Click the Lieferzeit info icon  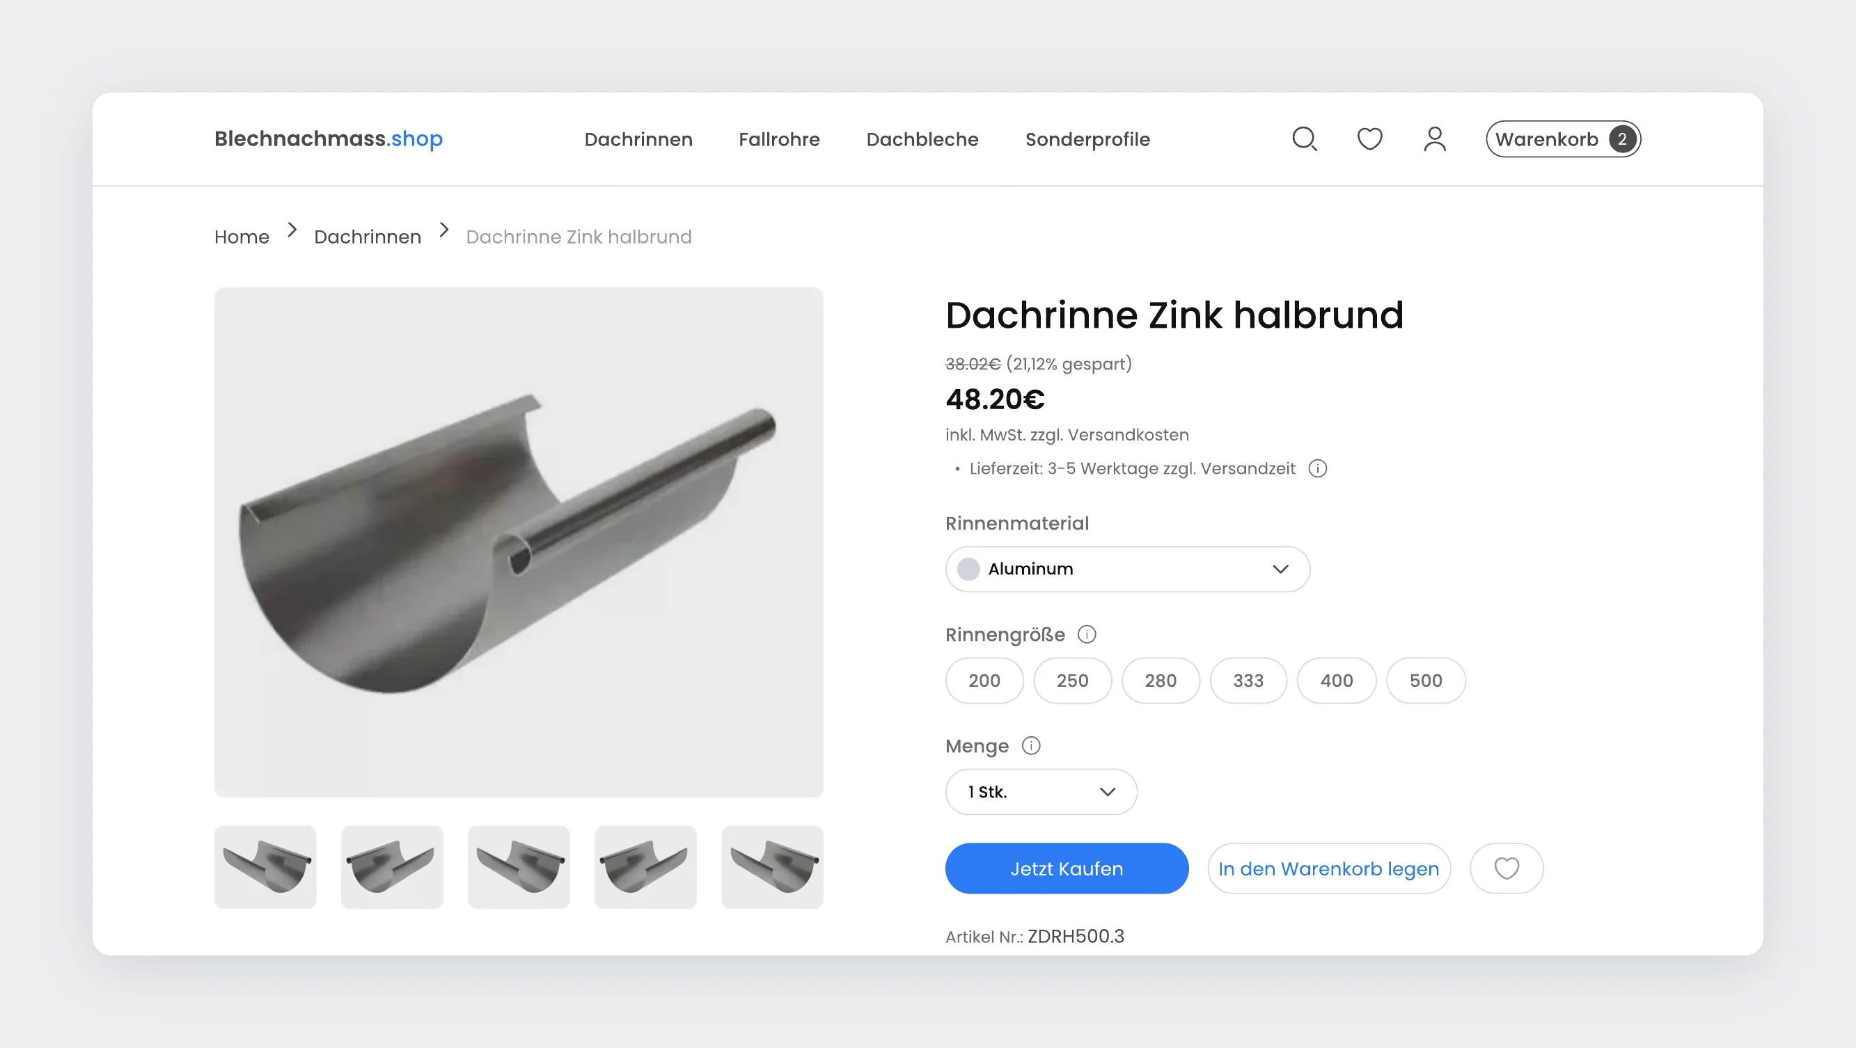click(x=1318, y=468)
